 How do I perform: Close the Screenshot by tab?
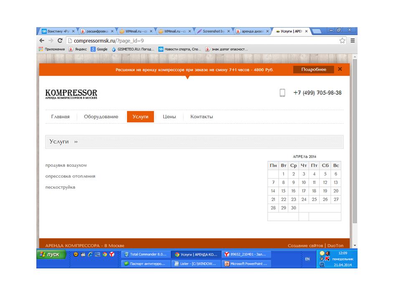228,31
